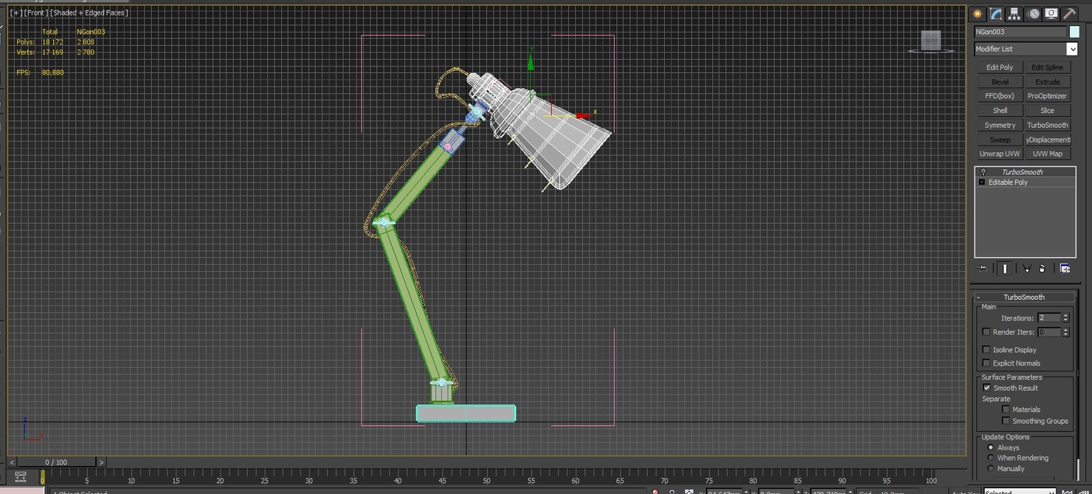Open the Utilities panel hammer icon
The image size is (1092, 494).
(1068, 13)
